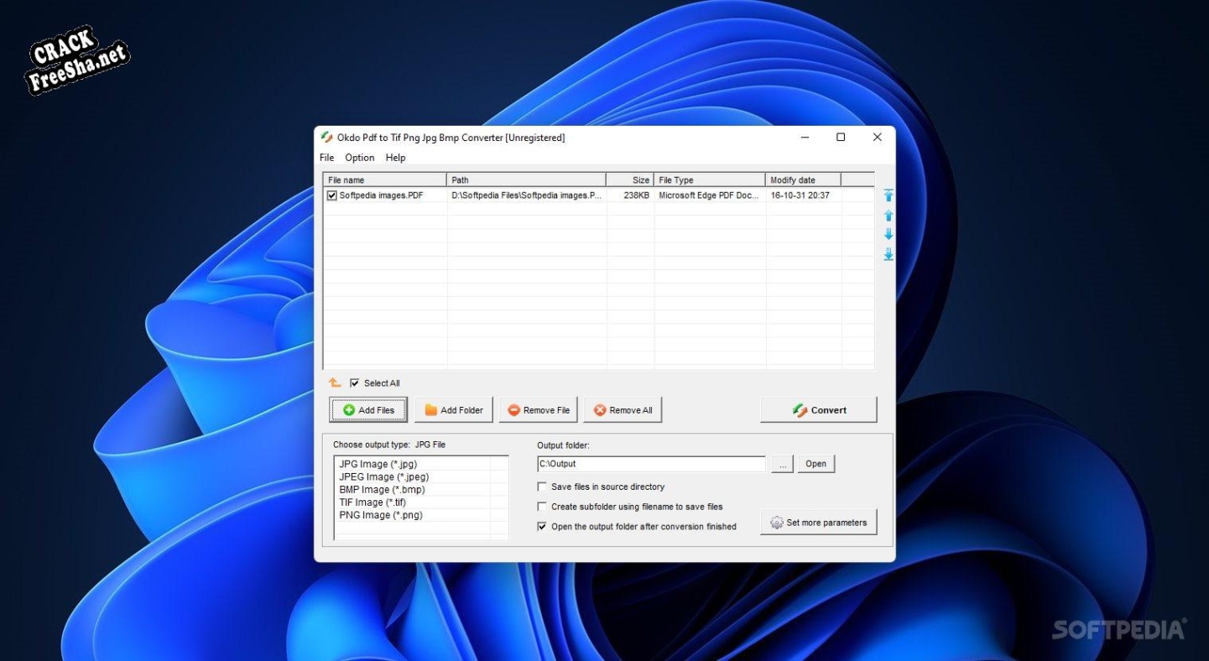
Task: Toggle the Select All checkbox
Action: pos(355,383)
